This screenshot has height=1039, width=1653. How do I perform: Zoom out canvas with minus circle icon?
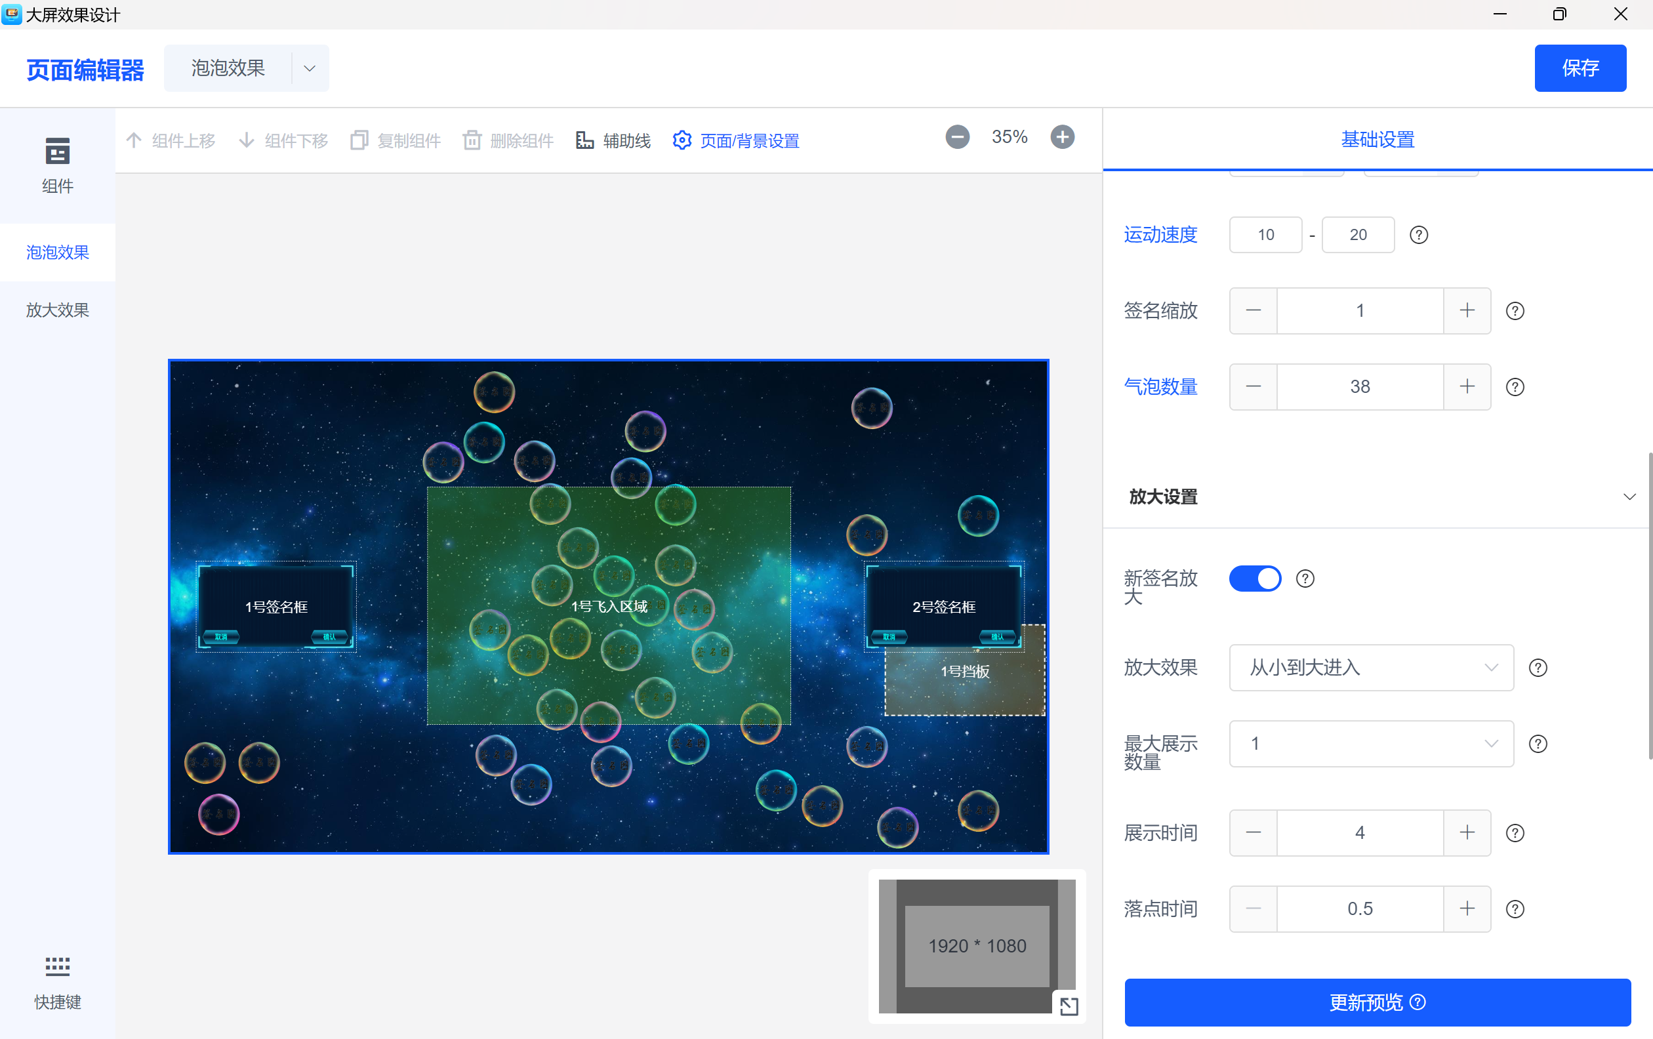[957, 136]
